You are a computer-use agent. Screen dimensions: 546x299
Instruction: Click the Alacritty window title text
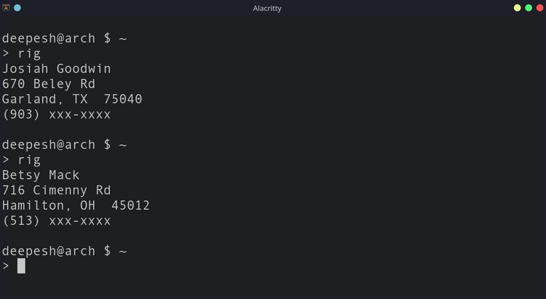(267, 8)
